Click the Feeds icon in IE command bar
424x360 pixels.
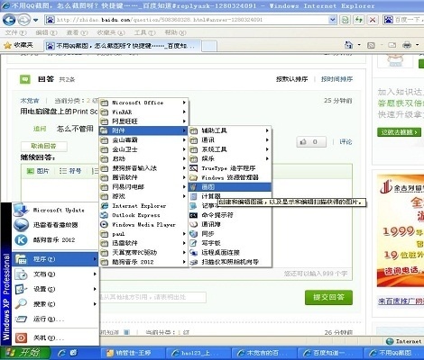(371, 45)
